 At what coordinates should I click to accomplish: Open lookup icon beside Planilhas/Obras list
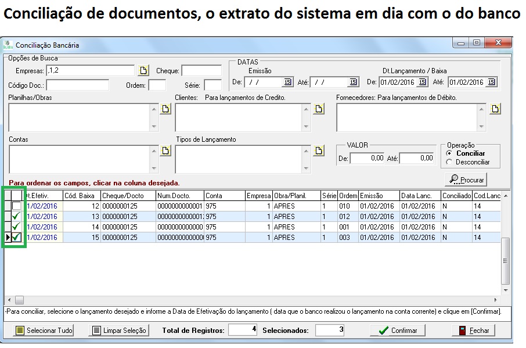(165, 109)
